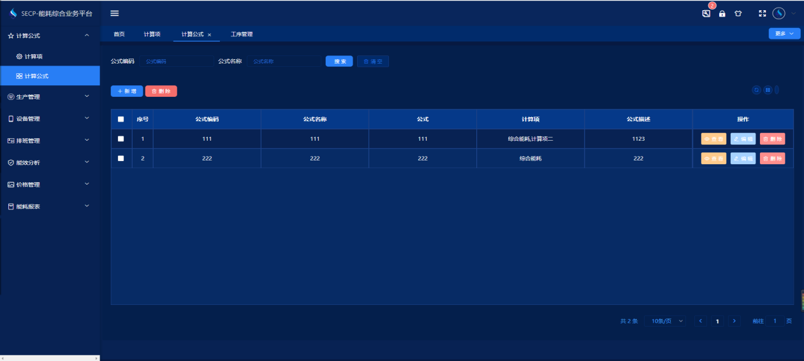Check the checkbox for row 1
804x361 pixels.
point(121,139)
